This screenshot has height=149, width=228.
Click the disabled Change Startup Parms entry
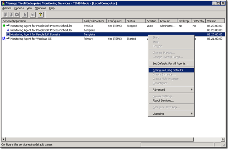pos(171,57)
